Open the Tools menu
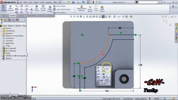Viewport: 178px width, 100px height. (42, 2)
